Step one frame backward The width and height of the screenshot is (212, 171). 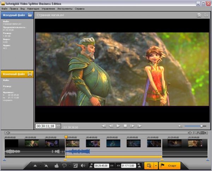[x=111, y=126]
